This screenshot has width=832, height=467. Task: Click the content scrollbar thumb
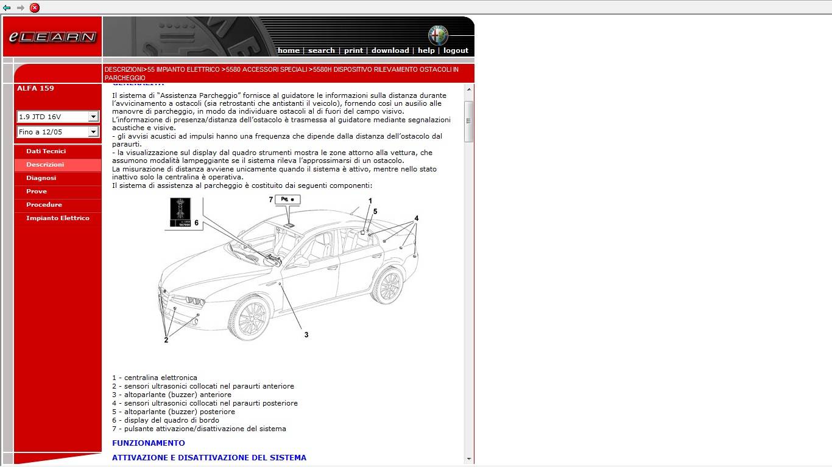[x=468, y=122]
